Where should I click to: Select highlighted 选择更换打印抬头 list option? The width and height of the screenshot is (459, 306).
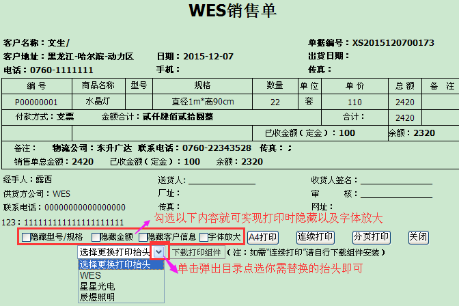pyautogui.click(x=115, y=264)
